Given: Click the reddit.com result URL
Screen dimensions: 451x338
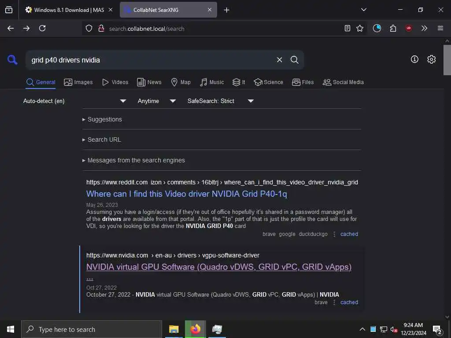Looking at the screenshot, I should [222, 182].
